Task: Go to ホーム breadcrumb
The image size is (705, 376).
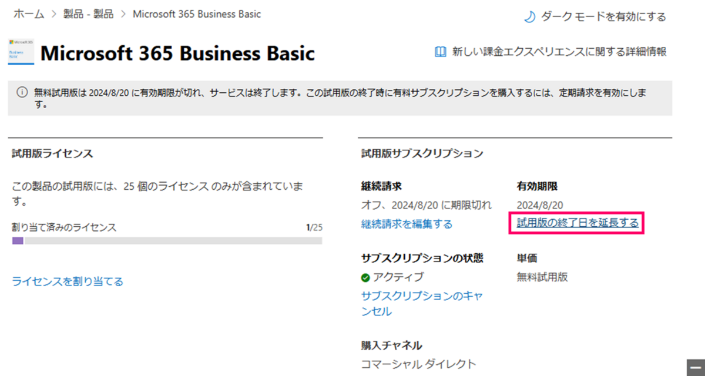Action: pyautogui.click(x=29, y=14)
